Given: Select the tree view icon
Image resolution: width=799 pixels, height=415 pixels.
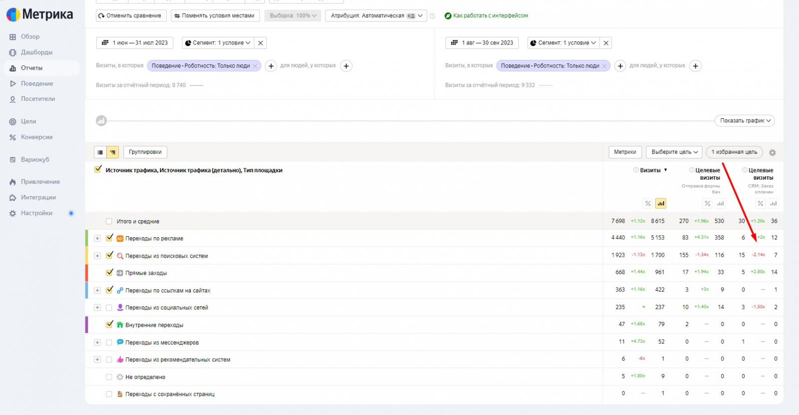Looking at the screenshot, I should click(x=113, y=152).
